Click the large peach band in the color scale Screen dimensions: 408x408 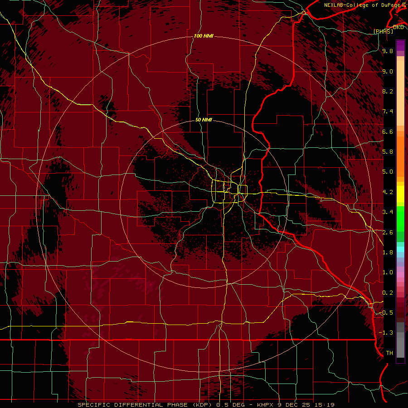(x=400, y=93)
